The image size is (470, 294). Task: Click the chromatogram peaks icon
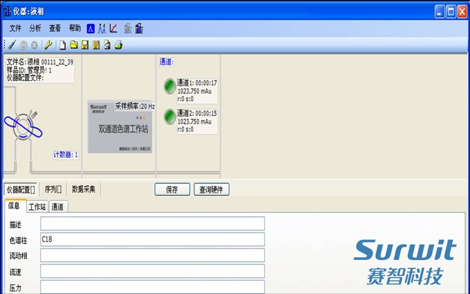[102, 28]
